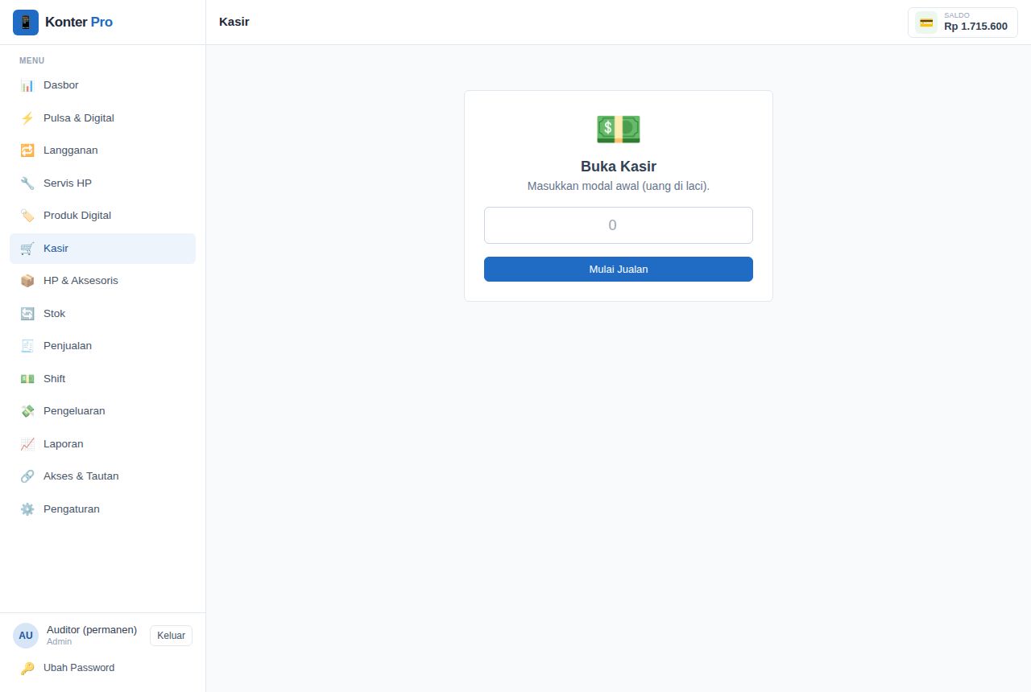1031x692 pixels.
Task: Open Akses & Tautan page
Action: (x=102, y=476)
